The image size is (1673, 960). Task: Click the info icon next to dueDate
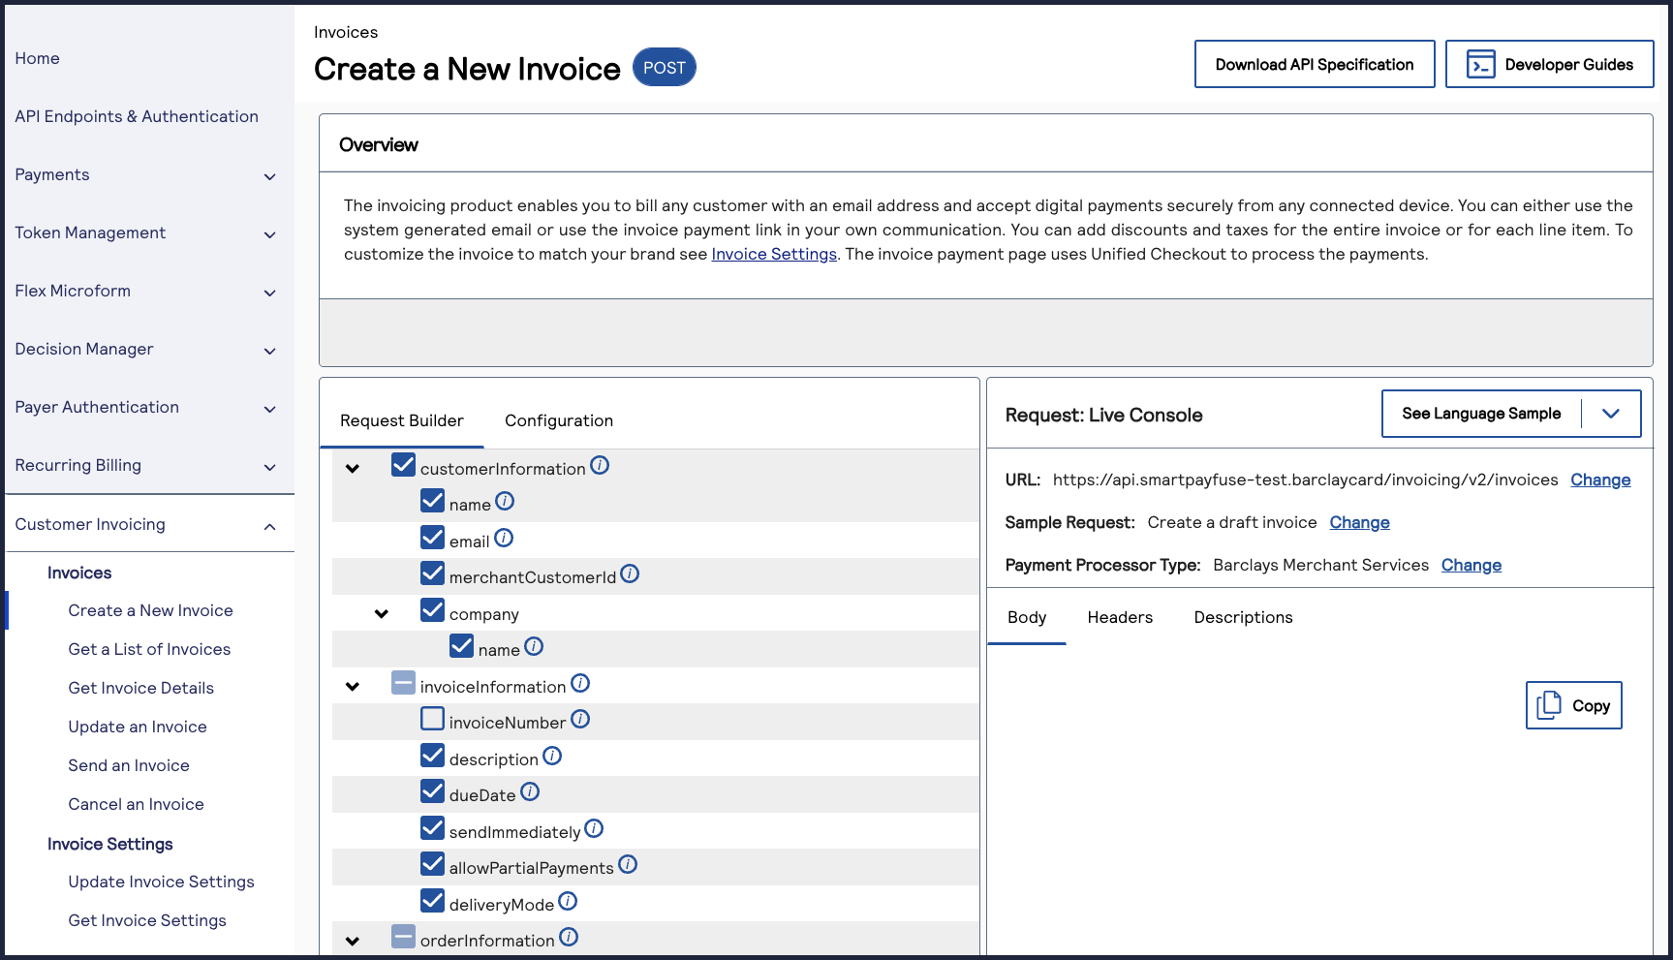pos(530,791)
